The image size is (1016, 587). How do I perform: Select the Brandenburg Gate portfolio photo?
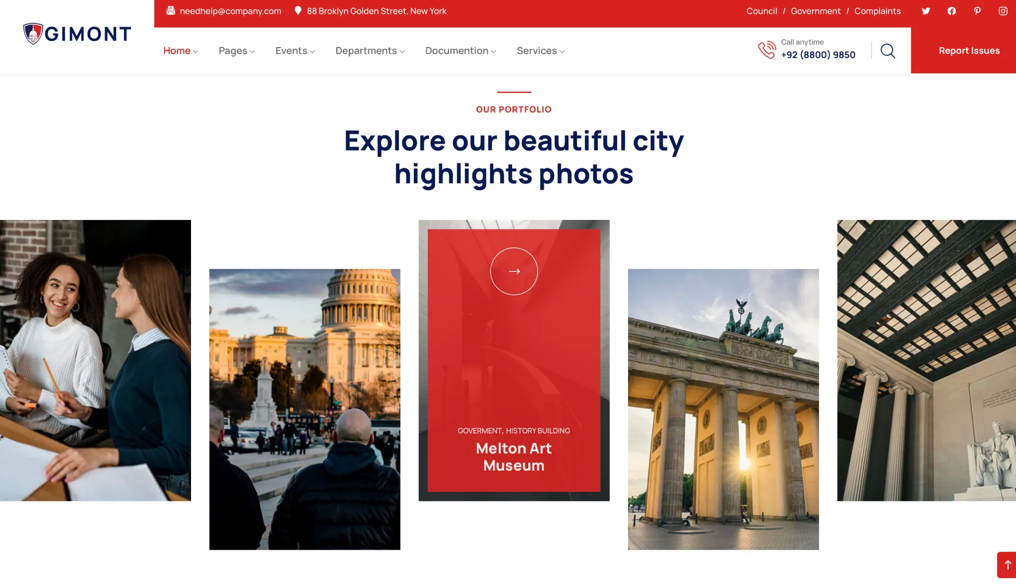click(x=723, y=409)
